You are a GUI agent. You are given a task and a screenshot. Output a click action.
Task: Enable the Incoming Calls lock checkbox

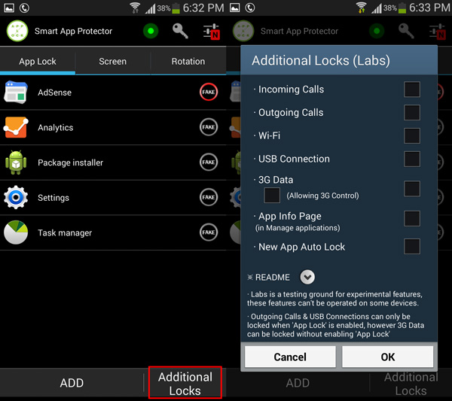[x=411, y=90]
